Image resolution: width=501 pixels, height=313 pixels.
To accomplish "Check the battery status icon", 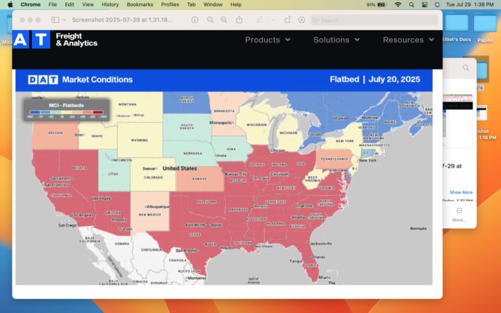I will click(x=382, y=4).
